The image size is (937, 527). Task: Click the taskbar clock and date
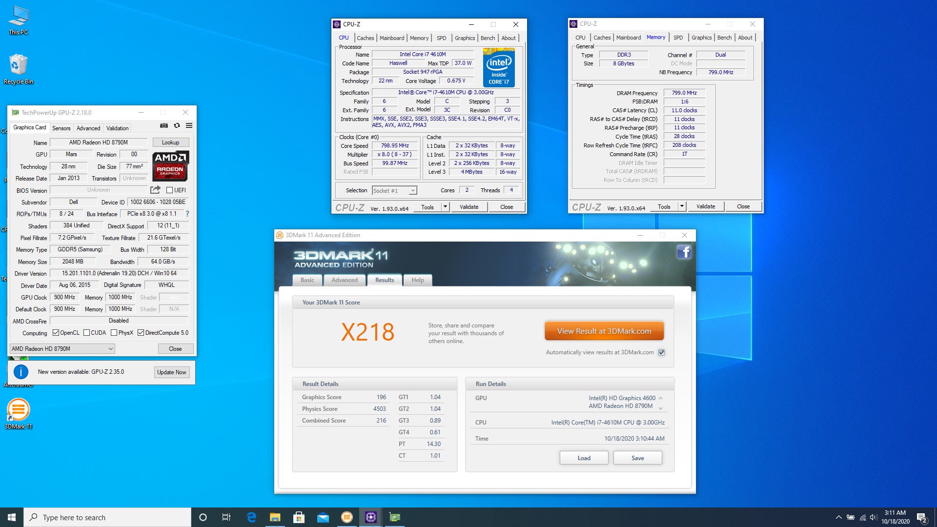895,517
